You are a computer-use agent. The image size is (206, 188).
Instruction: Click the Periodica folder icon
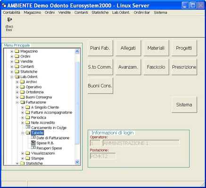coord(28,118)
